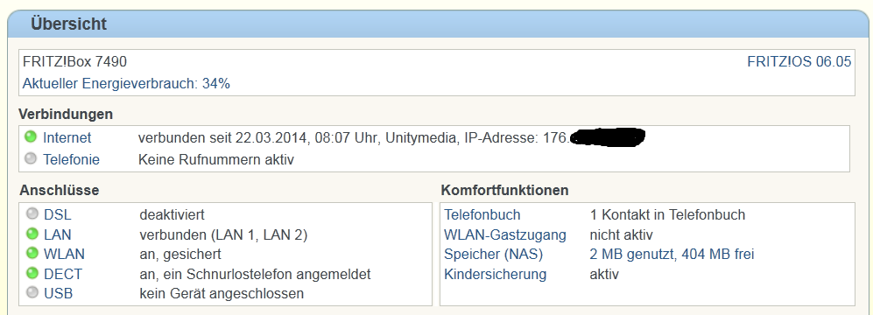Open the Kindersicherung link
The image size is (873, 315).
coord(495,275)
